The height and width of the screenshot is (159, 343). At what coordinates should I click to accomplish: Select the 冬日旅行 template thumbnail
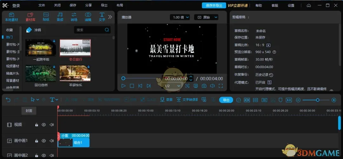(x=75, y=48)
